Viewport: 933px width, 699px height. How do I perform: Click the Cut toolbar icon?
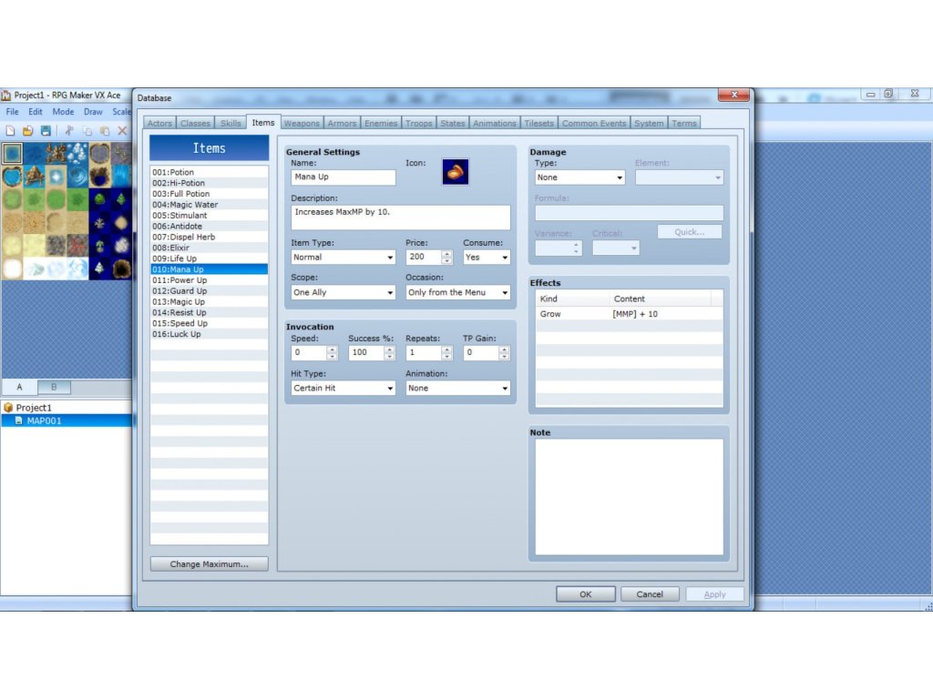[x=69, y=131]
